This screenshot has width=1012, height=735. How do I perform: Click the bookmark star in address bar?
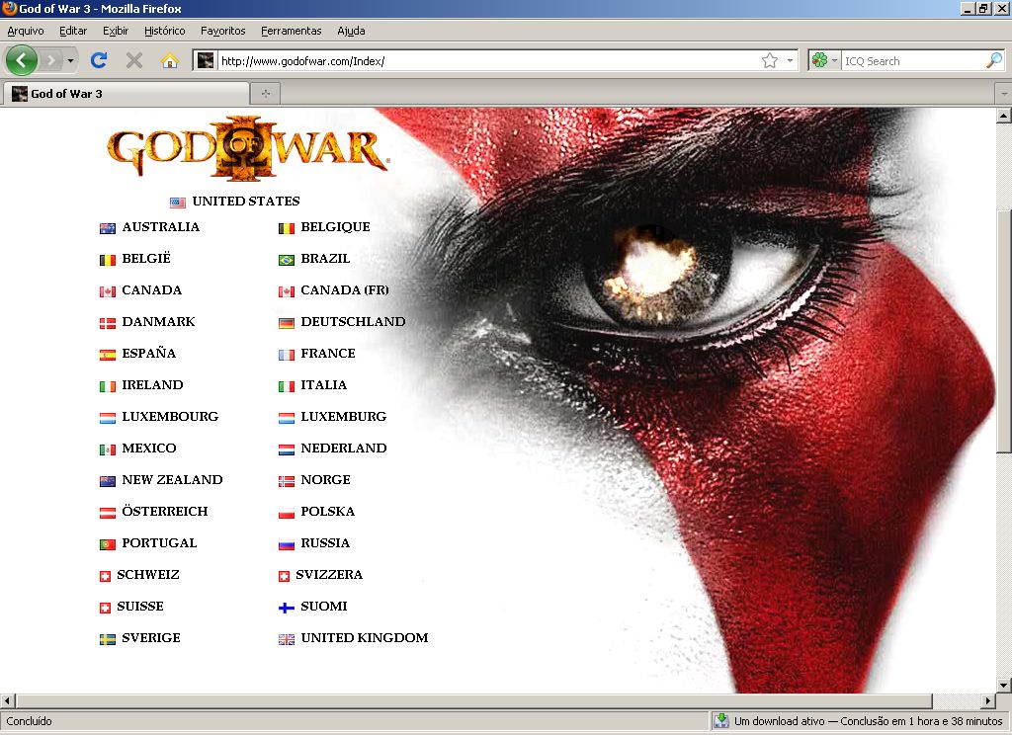[770, 61]
